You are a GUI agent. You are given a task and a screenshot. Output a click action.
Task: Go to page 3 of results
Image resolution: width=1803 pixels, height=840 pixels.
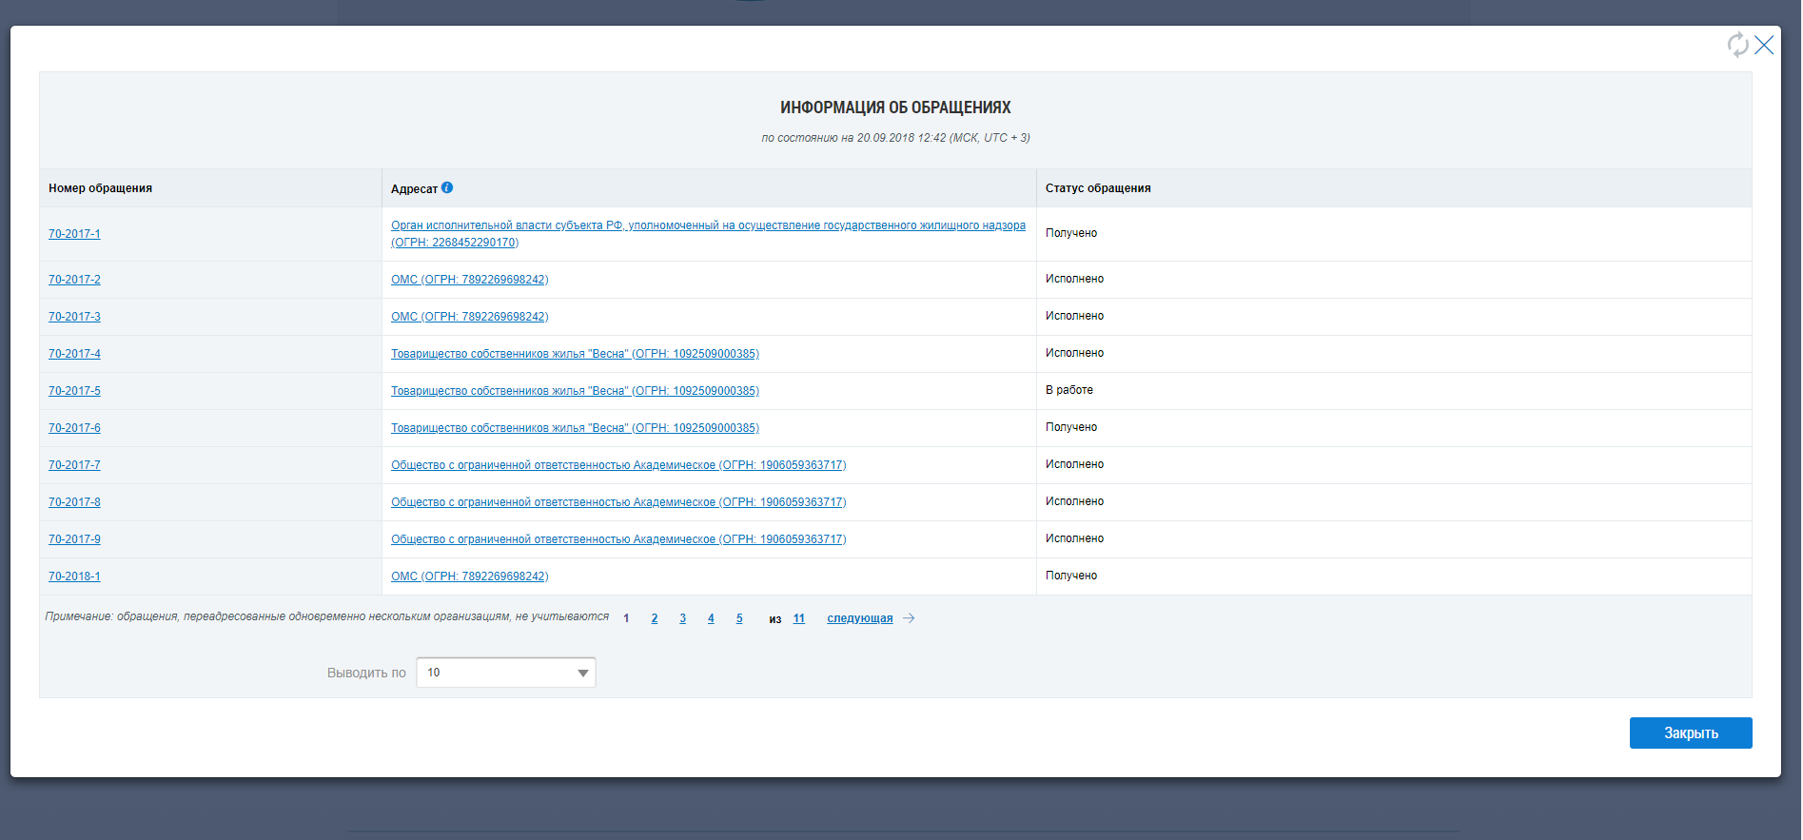click(x=682, y=618)
